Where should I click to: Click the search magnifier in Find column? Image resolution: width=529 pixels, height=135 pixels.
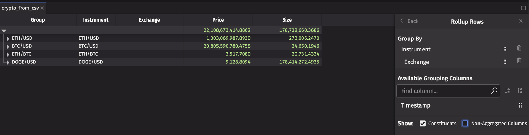click(x=494, y=91)
